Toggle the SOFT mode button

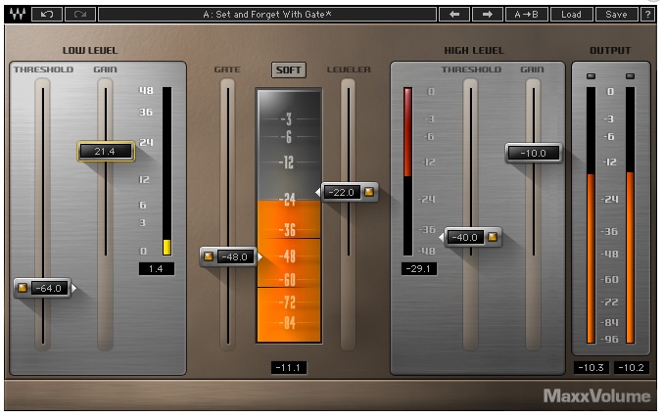point(288,70)
